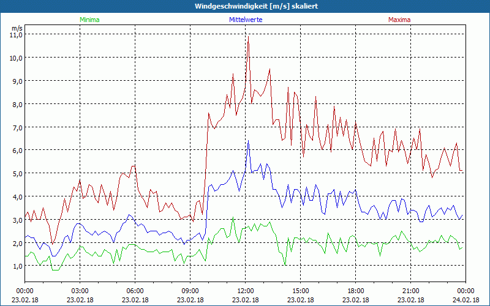490x306 pixels.
Task: Click the '9,0' y-axis value
Action: [x=17, y=81]
